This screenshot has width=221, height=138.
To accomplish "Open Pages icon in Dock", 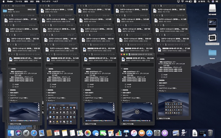I will click(111, 133).
